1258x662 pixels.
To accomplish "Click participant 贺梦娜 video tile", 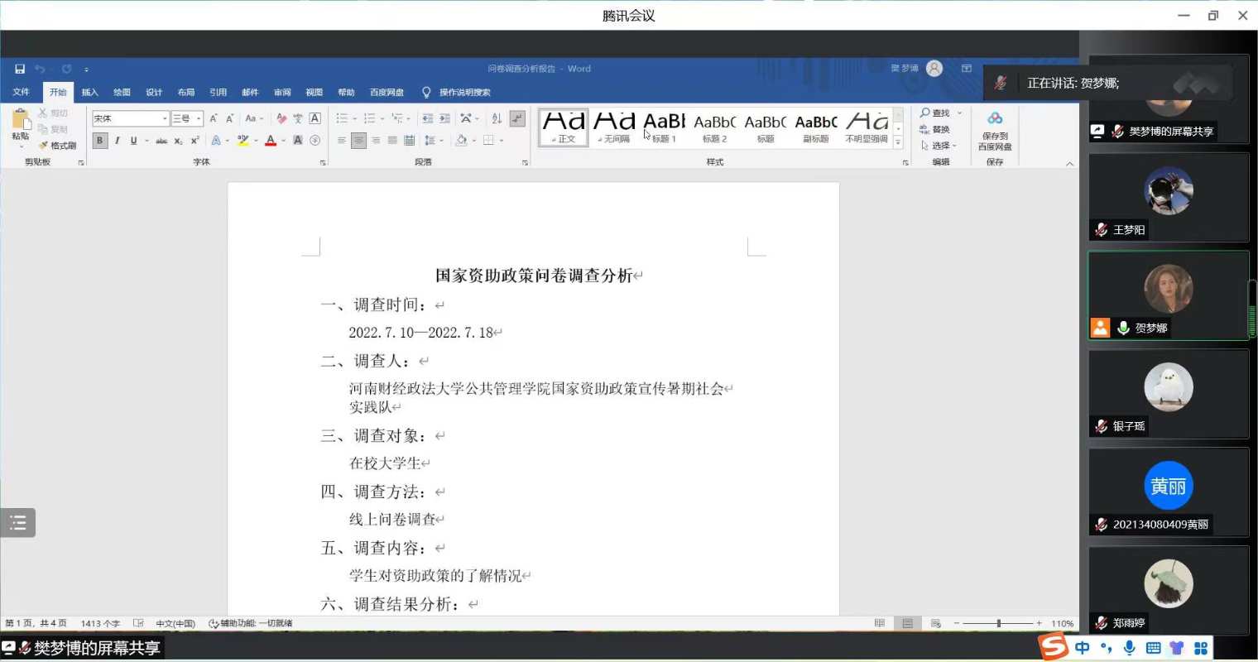I will 1168,295.
